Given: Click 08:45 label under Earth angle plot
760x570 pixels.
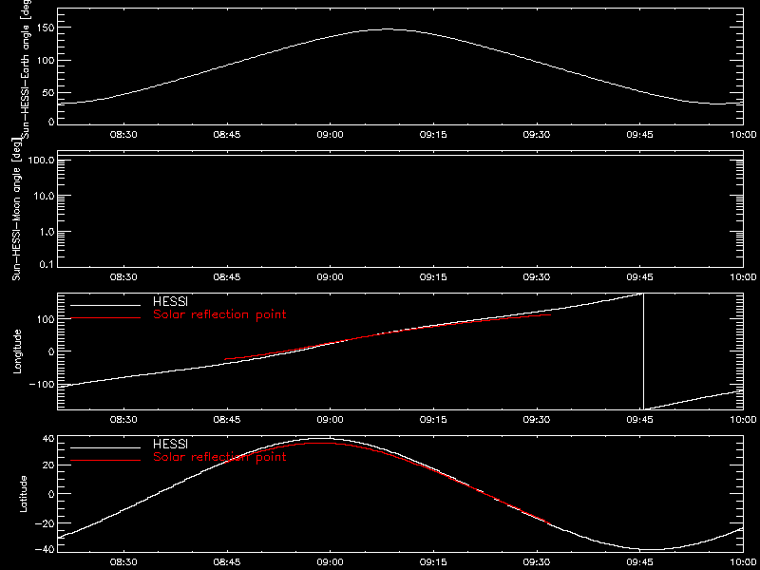Looking at the screenshot, I should tap(227, 135).
